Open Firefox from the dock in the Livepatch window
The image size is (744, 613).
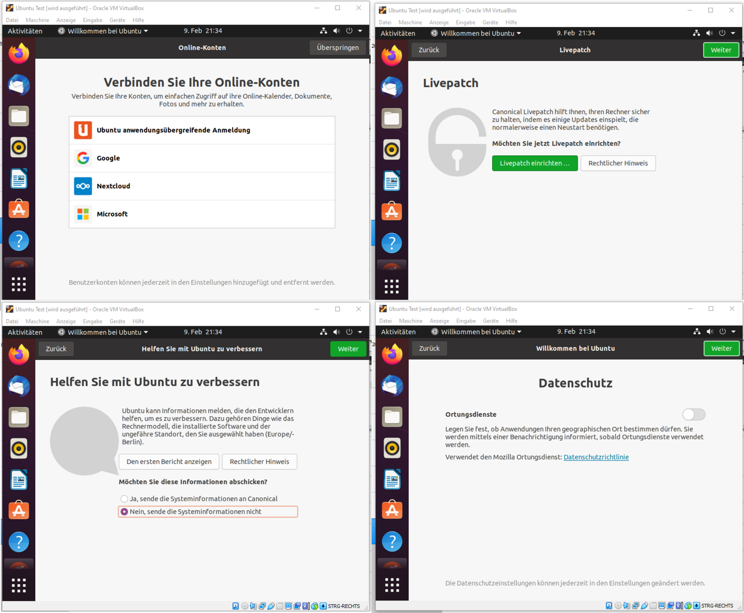[392, 56]
